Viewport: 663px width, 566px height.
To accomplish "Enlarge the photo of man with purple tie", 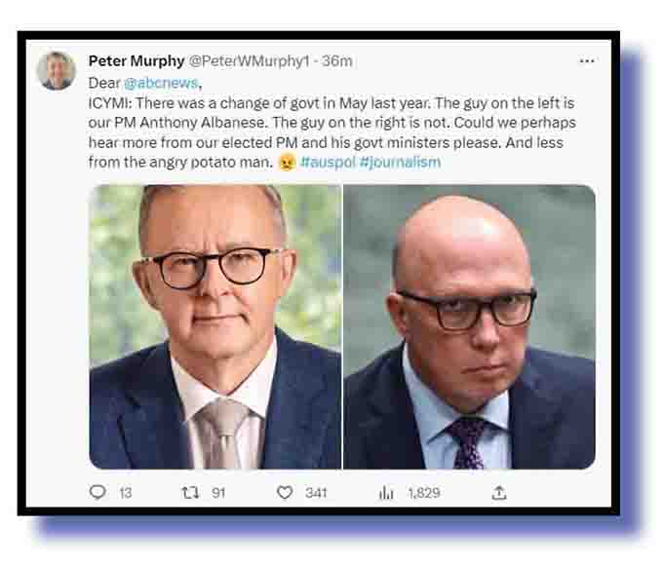I will [x=469, y=326].
